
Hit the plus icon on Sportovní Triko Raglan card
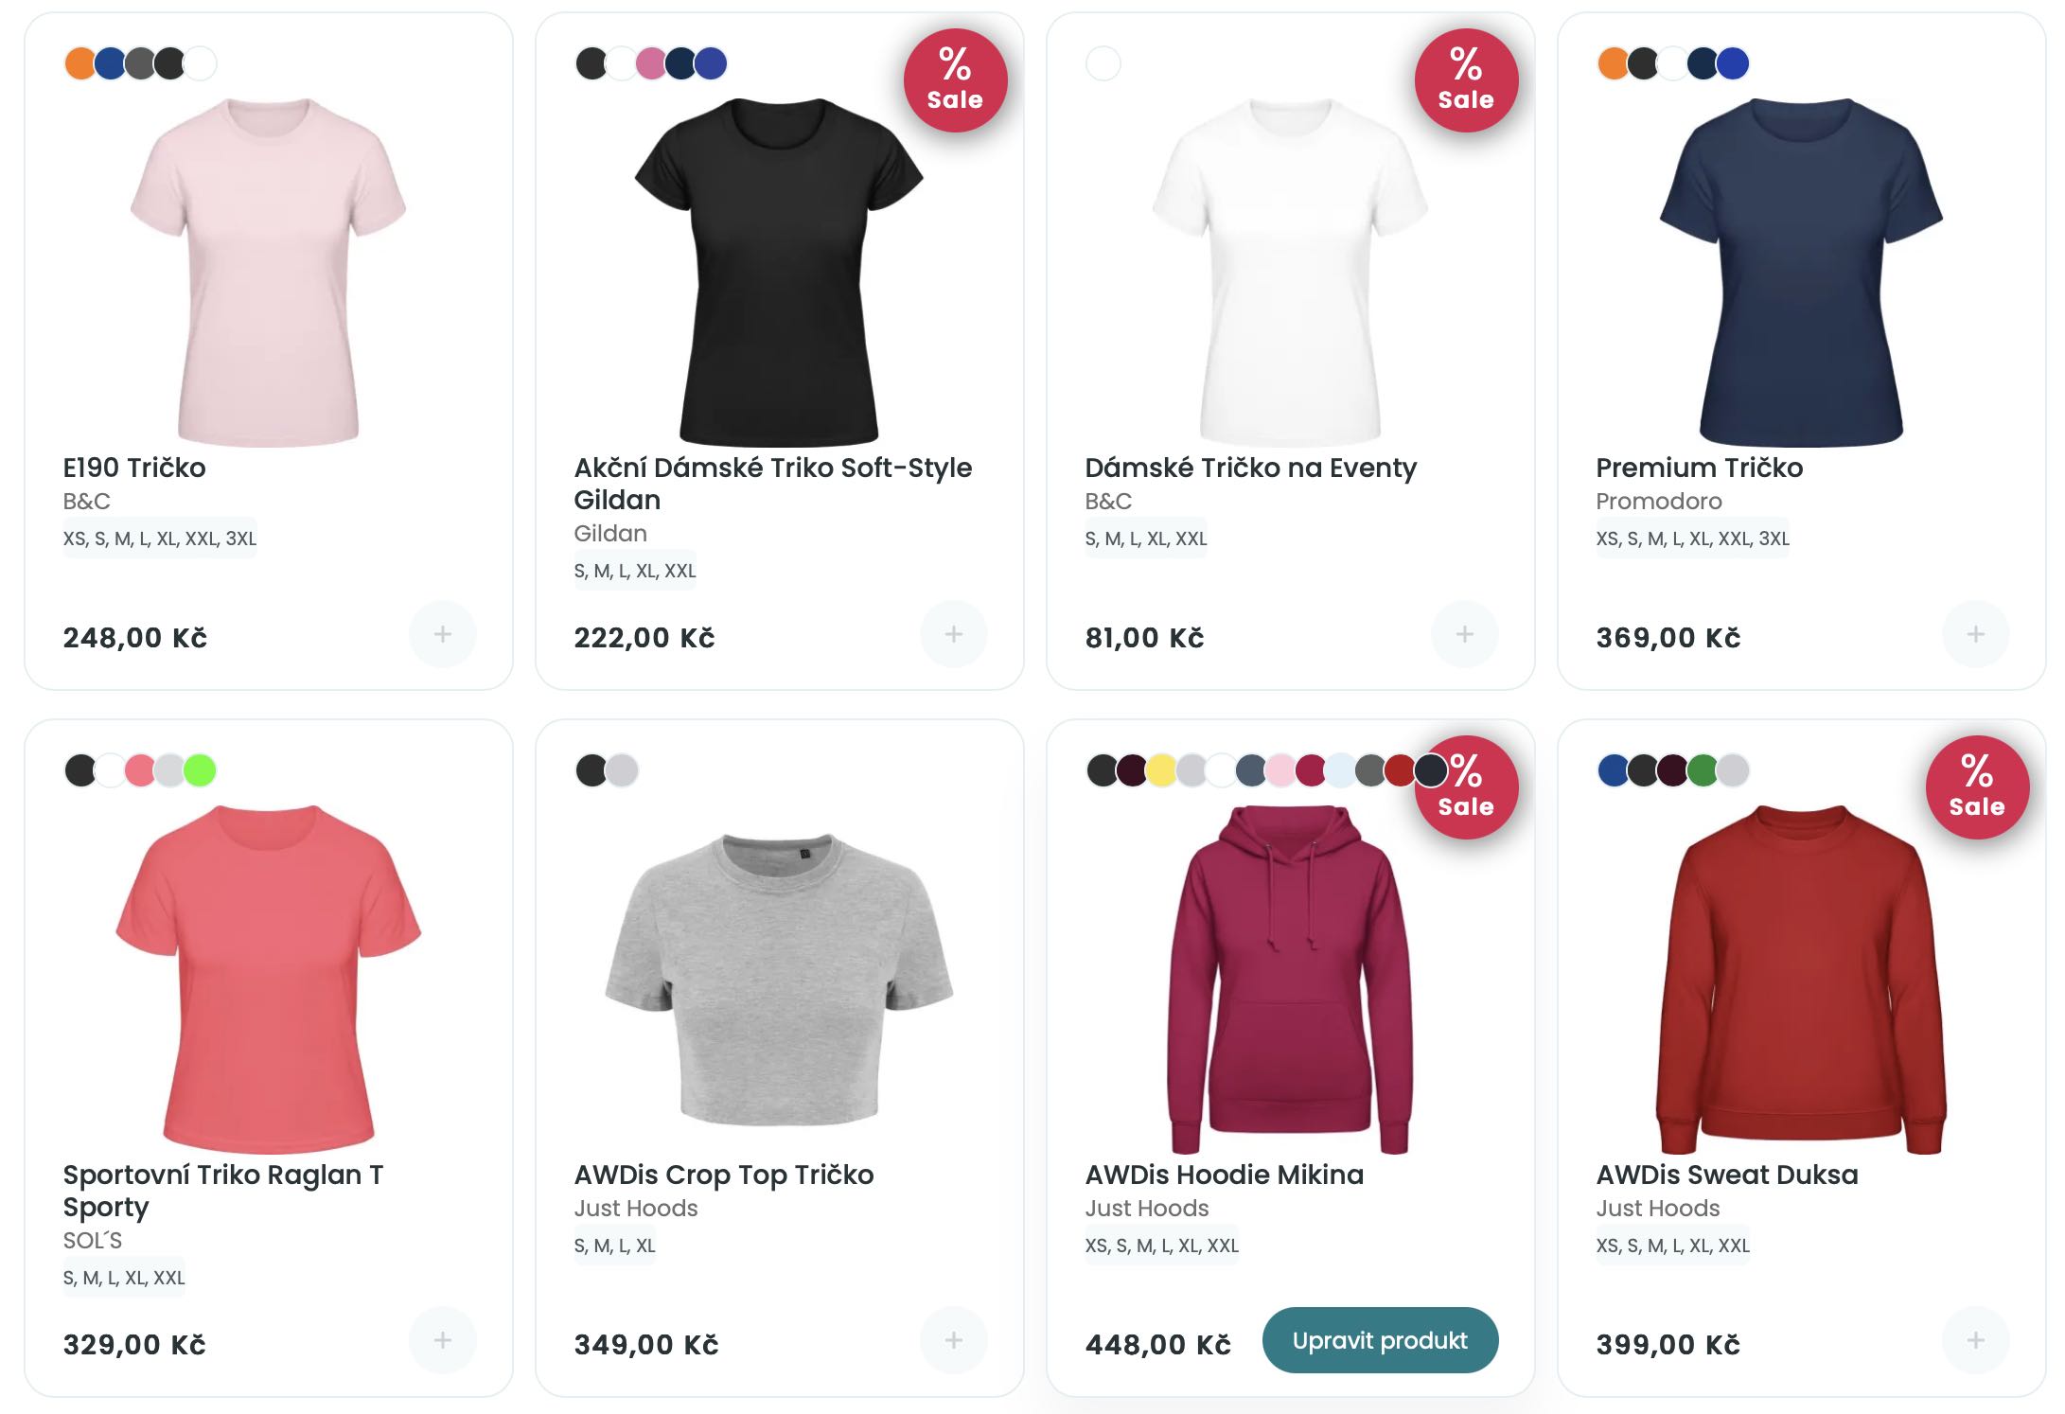click(442, 1340)
